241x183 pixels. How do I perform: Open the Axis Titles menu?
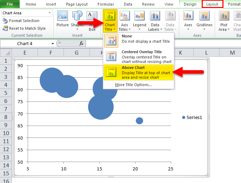124,20
